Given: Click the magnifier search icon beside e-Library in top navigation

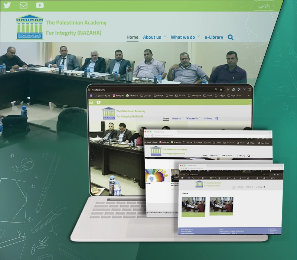Looking at the screenshot, I should 231,37.
